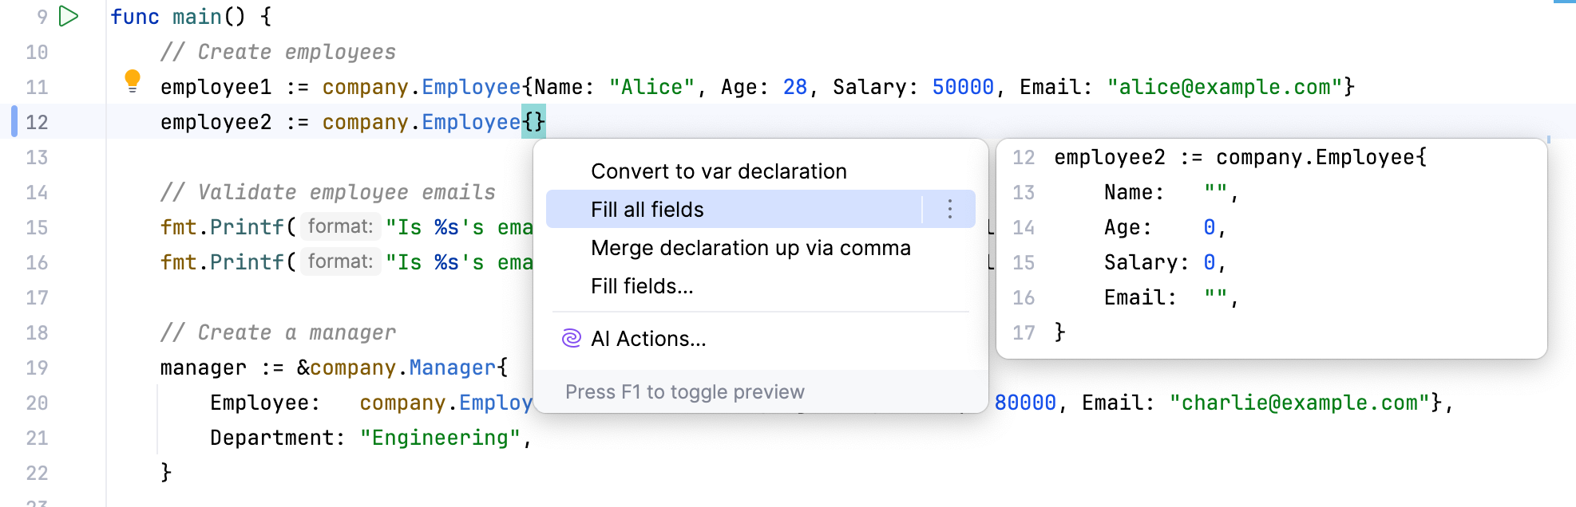Click the AI Actions spiral icon
The width and height of the screenshot is (1576, 507).
pyautogui.click(x=571, y=339)
